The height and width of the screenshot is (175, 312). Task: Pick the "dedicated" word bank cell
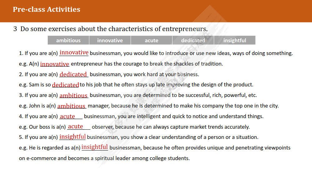point(193,40)
